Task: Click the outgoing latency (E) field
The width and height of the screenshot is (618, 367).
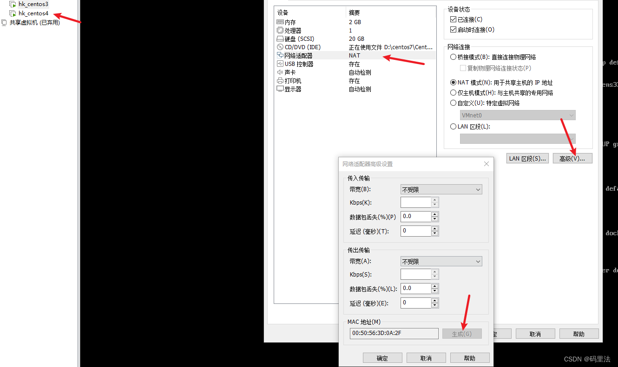Action: pyautogui.click(x=416, y=303)
